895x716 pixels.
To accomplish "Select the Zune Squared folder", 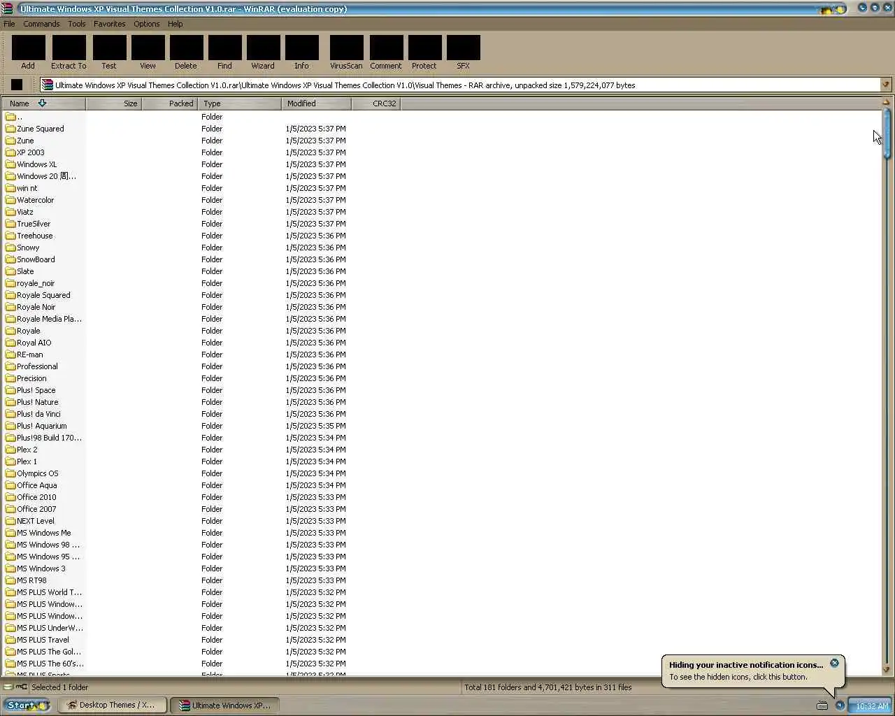I will click(x=34, y=129).
